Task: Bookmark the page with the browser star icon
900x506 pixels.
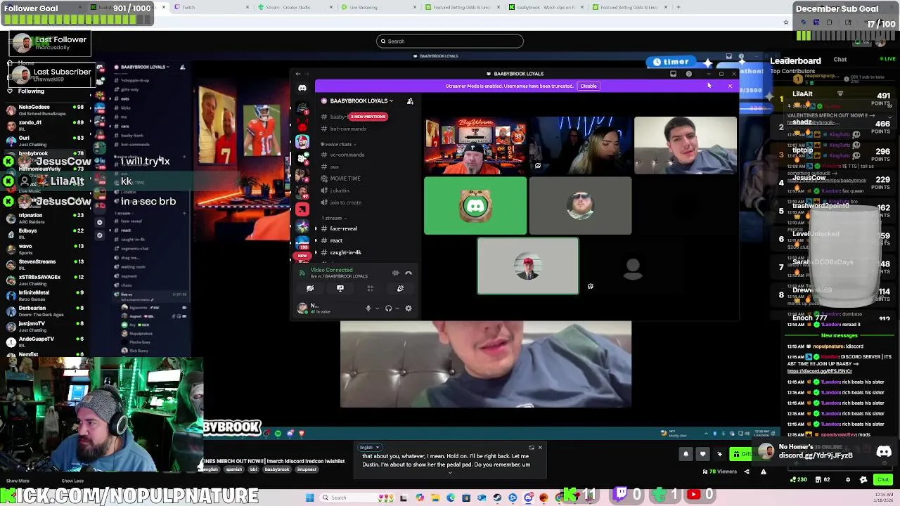Action: pos(786,22)
